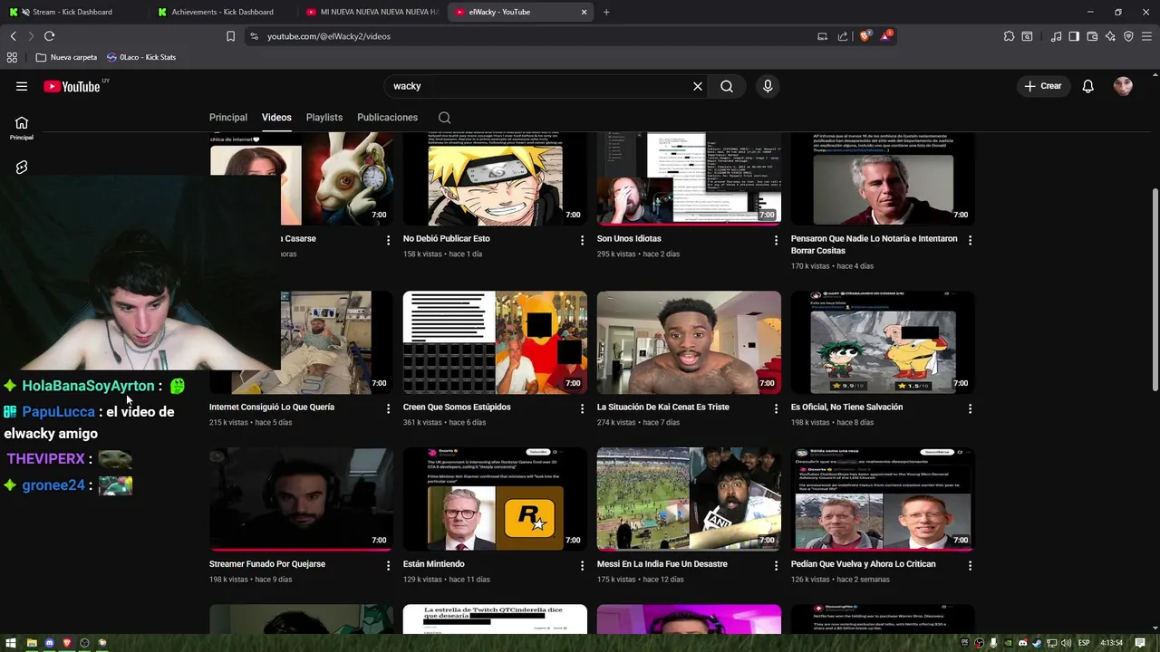
Task: Open "Es Oficial, No Tiene Salvación" title
Action: pyautogui.click(x=846, y=407)
